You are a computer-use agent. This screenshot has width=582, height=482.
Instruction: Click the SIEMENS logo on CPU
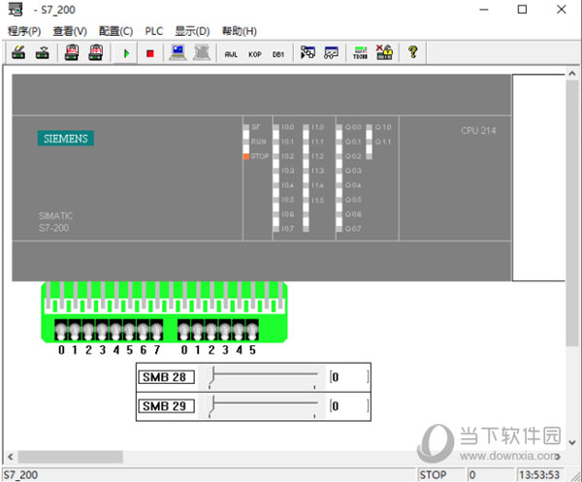tap(66, 138)
